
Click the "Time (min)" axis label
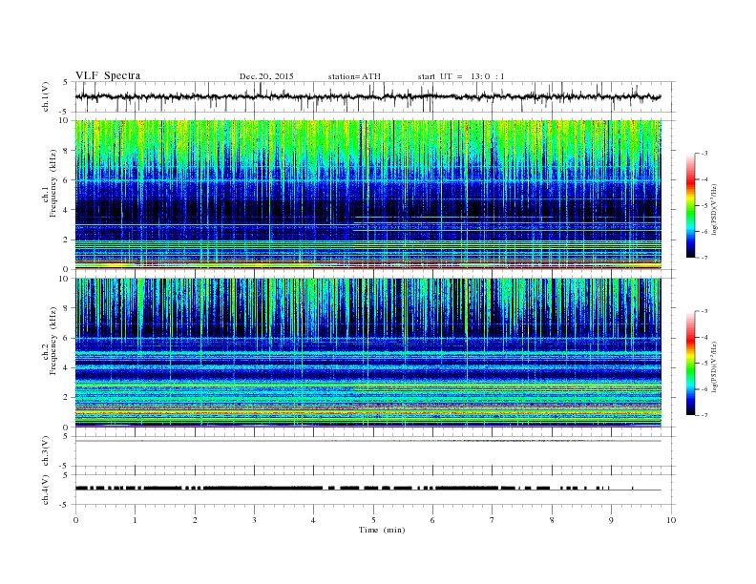pos(382,530)
